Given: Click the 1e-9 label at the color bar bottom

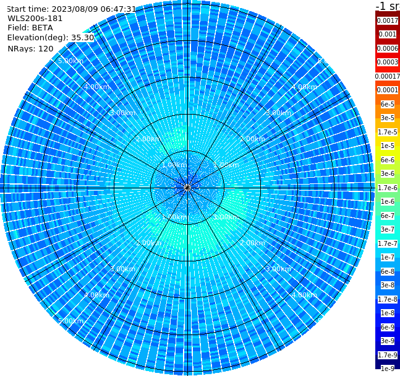Looking at the screenshot, I should [x=388, y=369].
